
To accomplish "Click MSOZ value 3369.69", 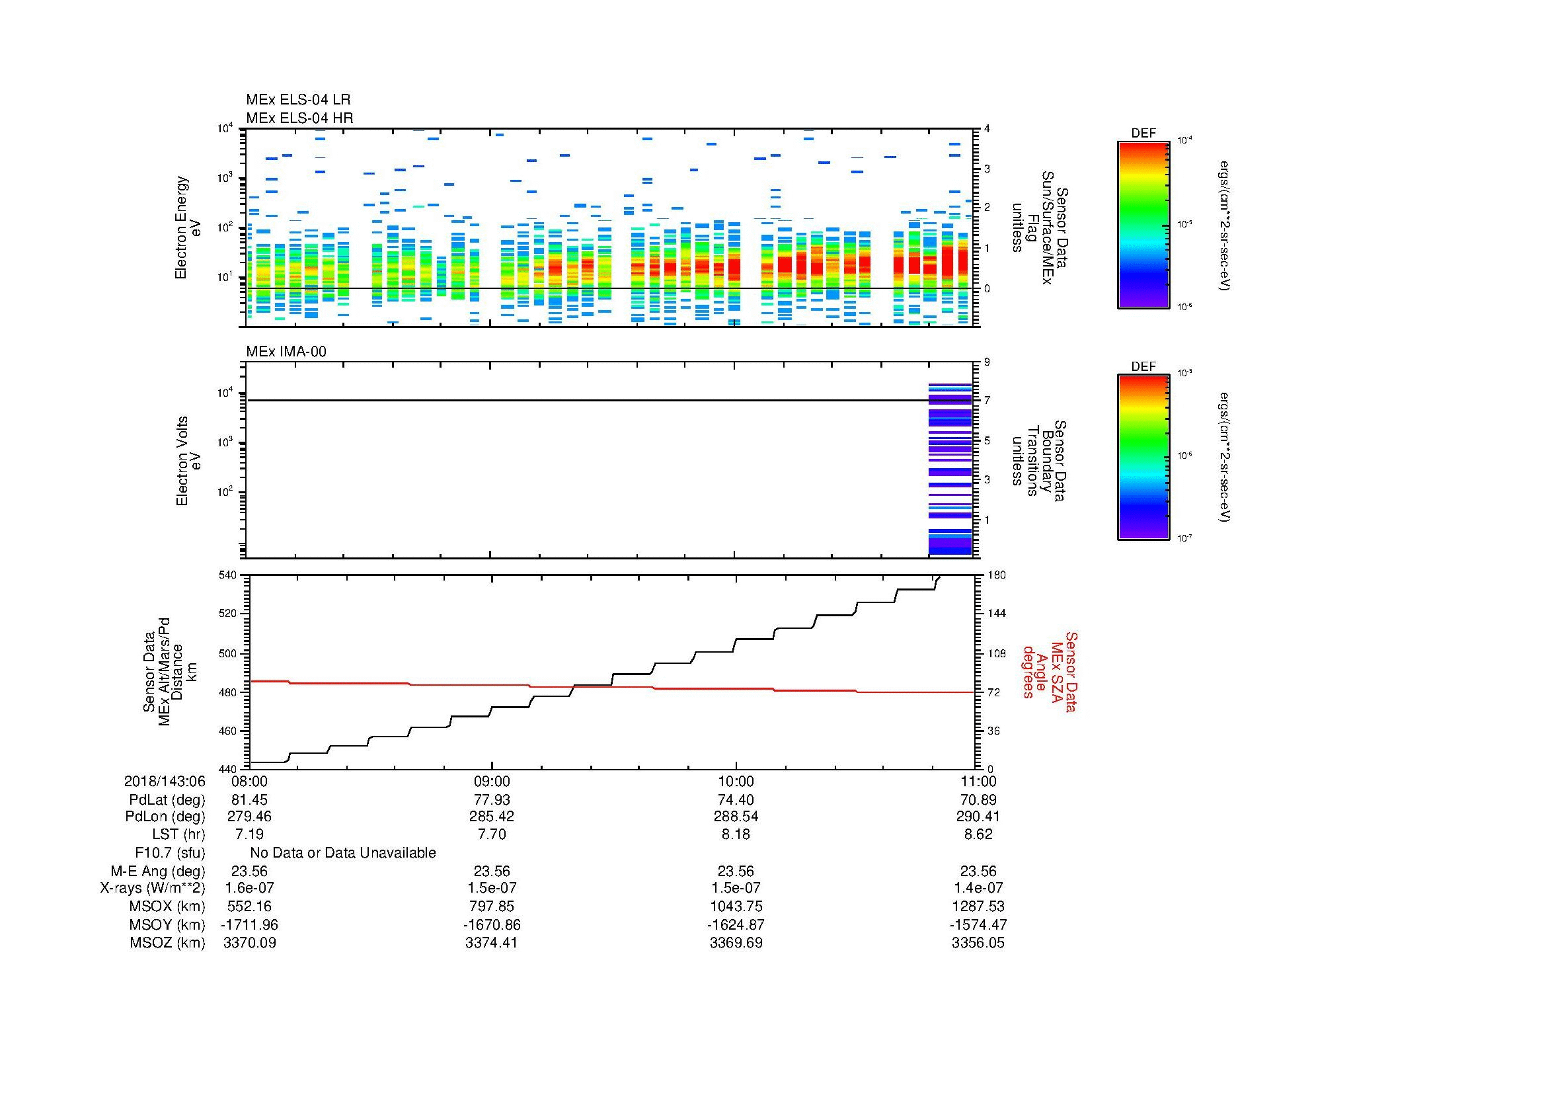I will [736, 943].
